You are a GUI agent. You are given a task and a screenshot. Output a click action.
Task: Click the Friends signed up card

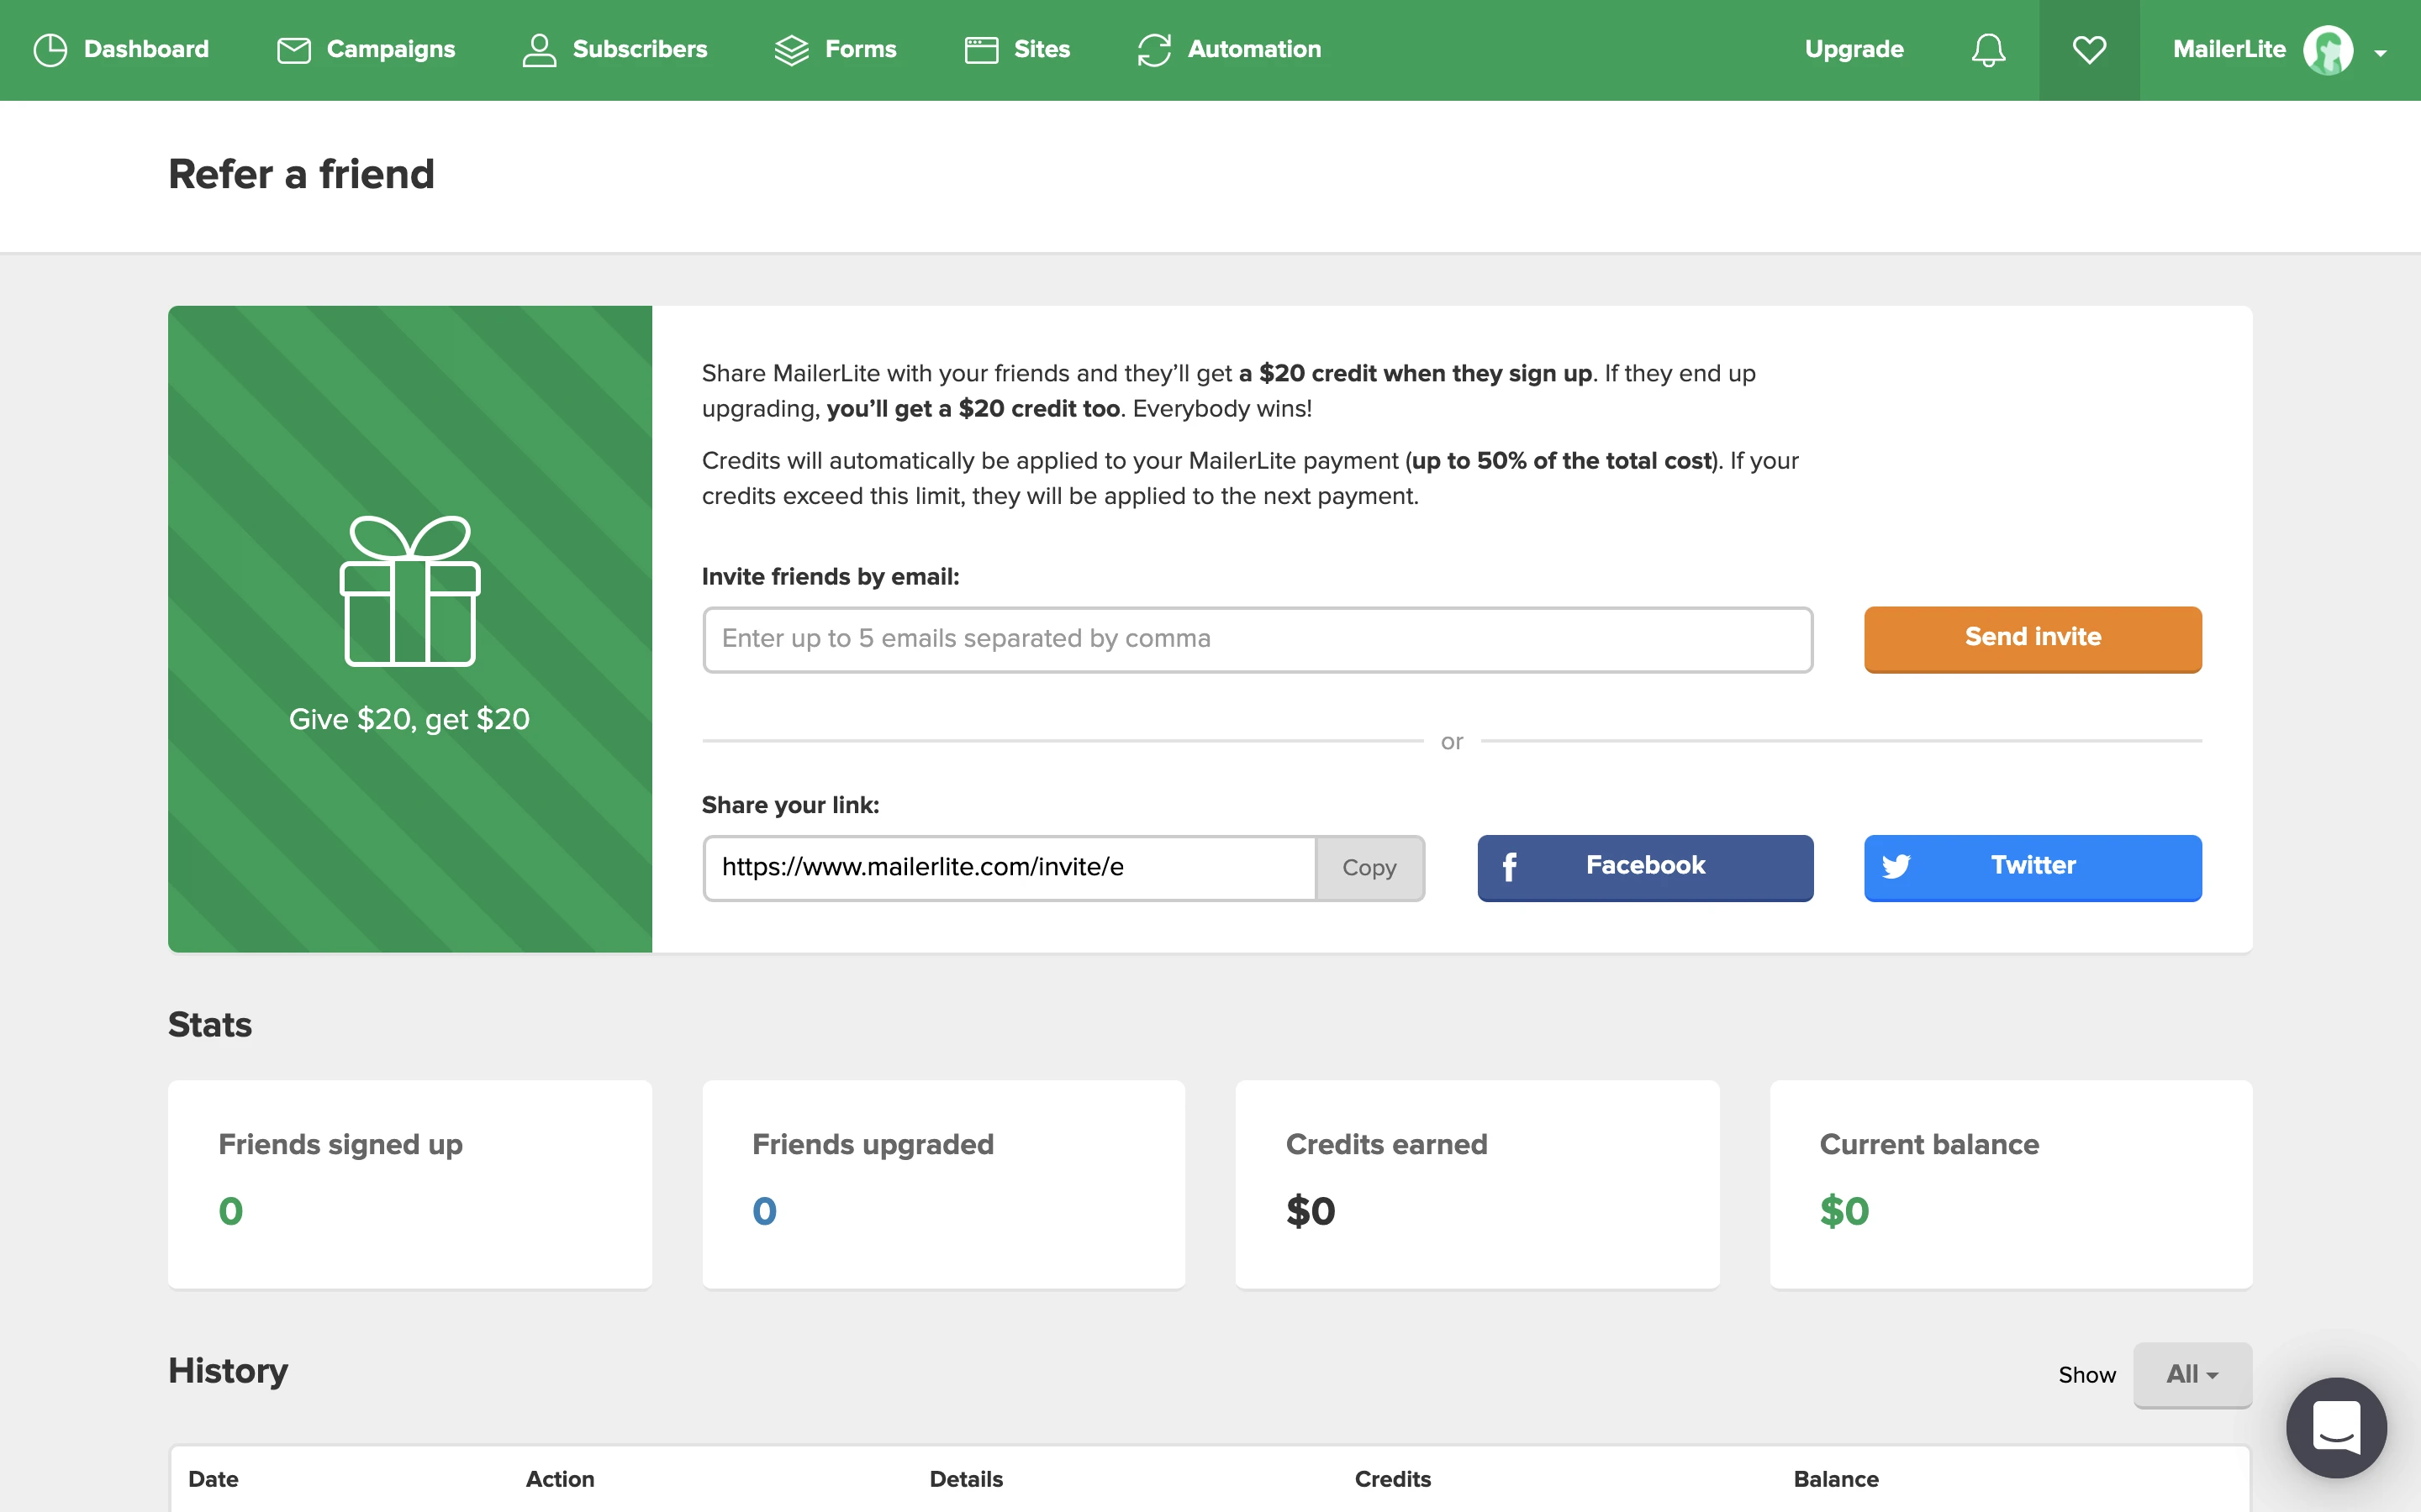410,1184
